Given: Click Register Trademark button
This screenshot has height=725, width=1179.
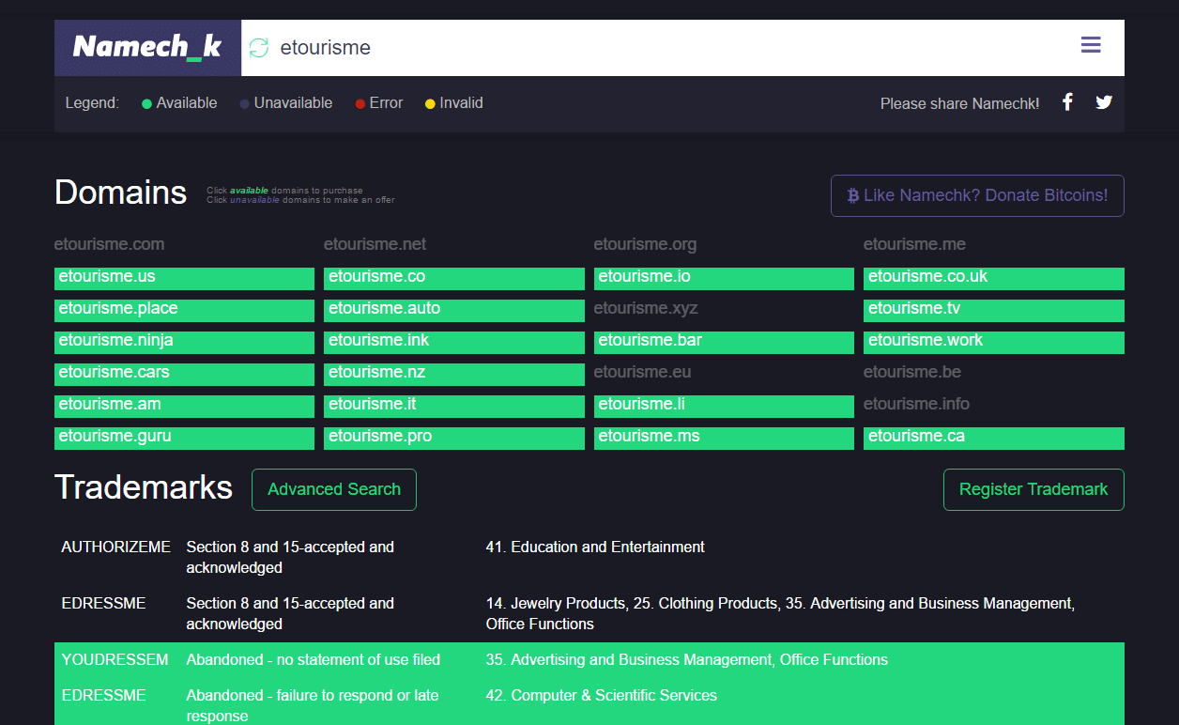Looking at the screenshot, I should tap(1033, 489).
